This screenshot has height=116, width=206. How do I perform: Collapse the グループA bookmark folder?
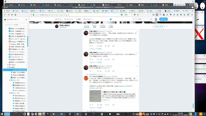pos(10,80)
